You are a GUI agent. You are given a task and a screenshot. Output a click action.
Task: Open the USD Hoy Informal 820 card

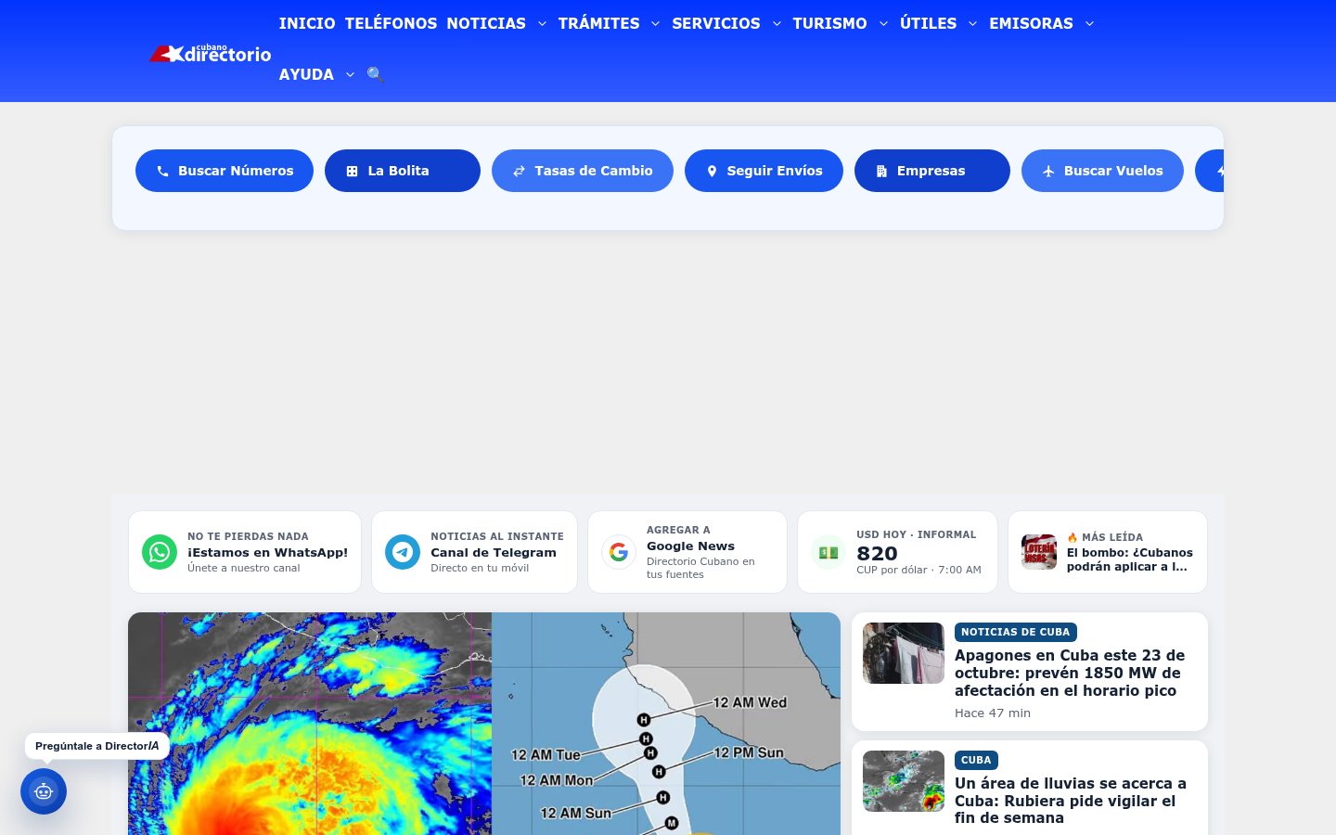(897, 552)
